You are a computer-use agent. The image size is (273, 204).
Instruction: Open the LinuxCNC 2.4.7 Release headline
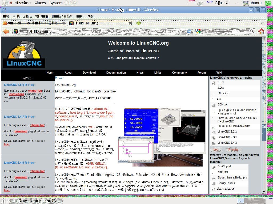[20, 117]
